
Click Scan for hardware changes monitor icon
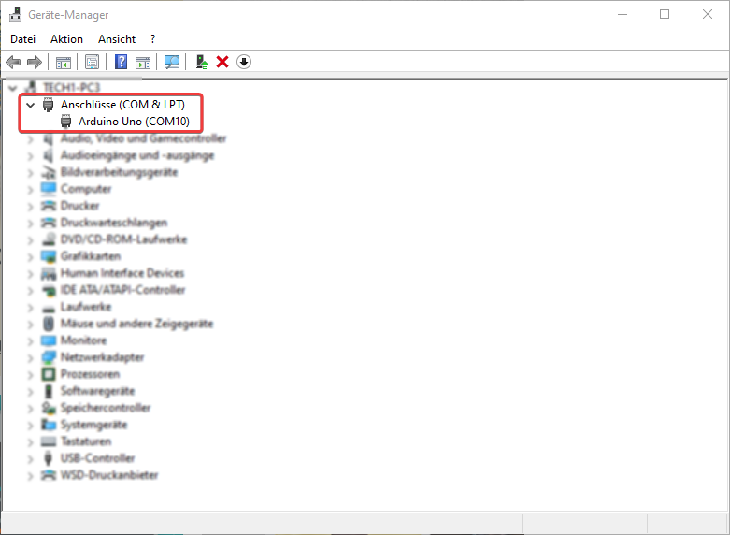pos(171,62)
